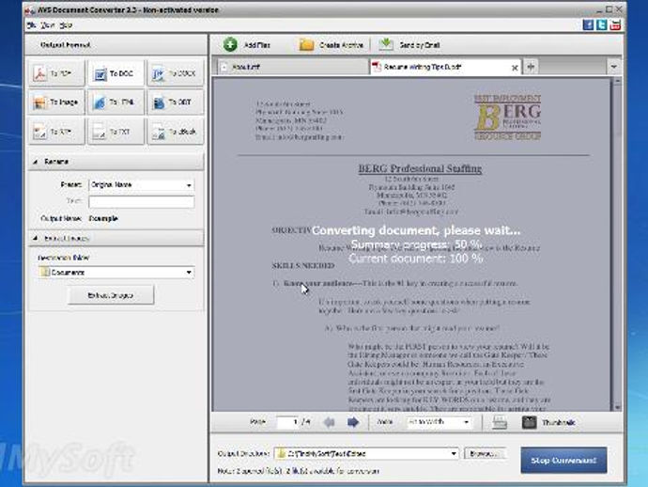The height and width of the screenshot is (487, 648).
Task: Open the Destination Folder Documents dropdown
Action: pos(116,273)
